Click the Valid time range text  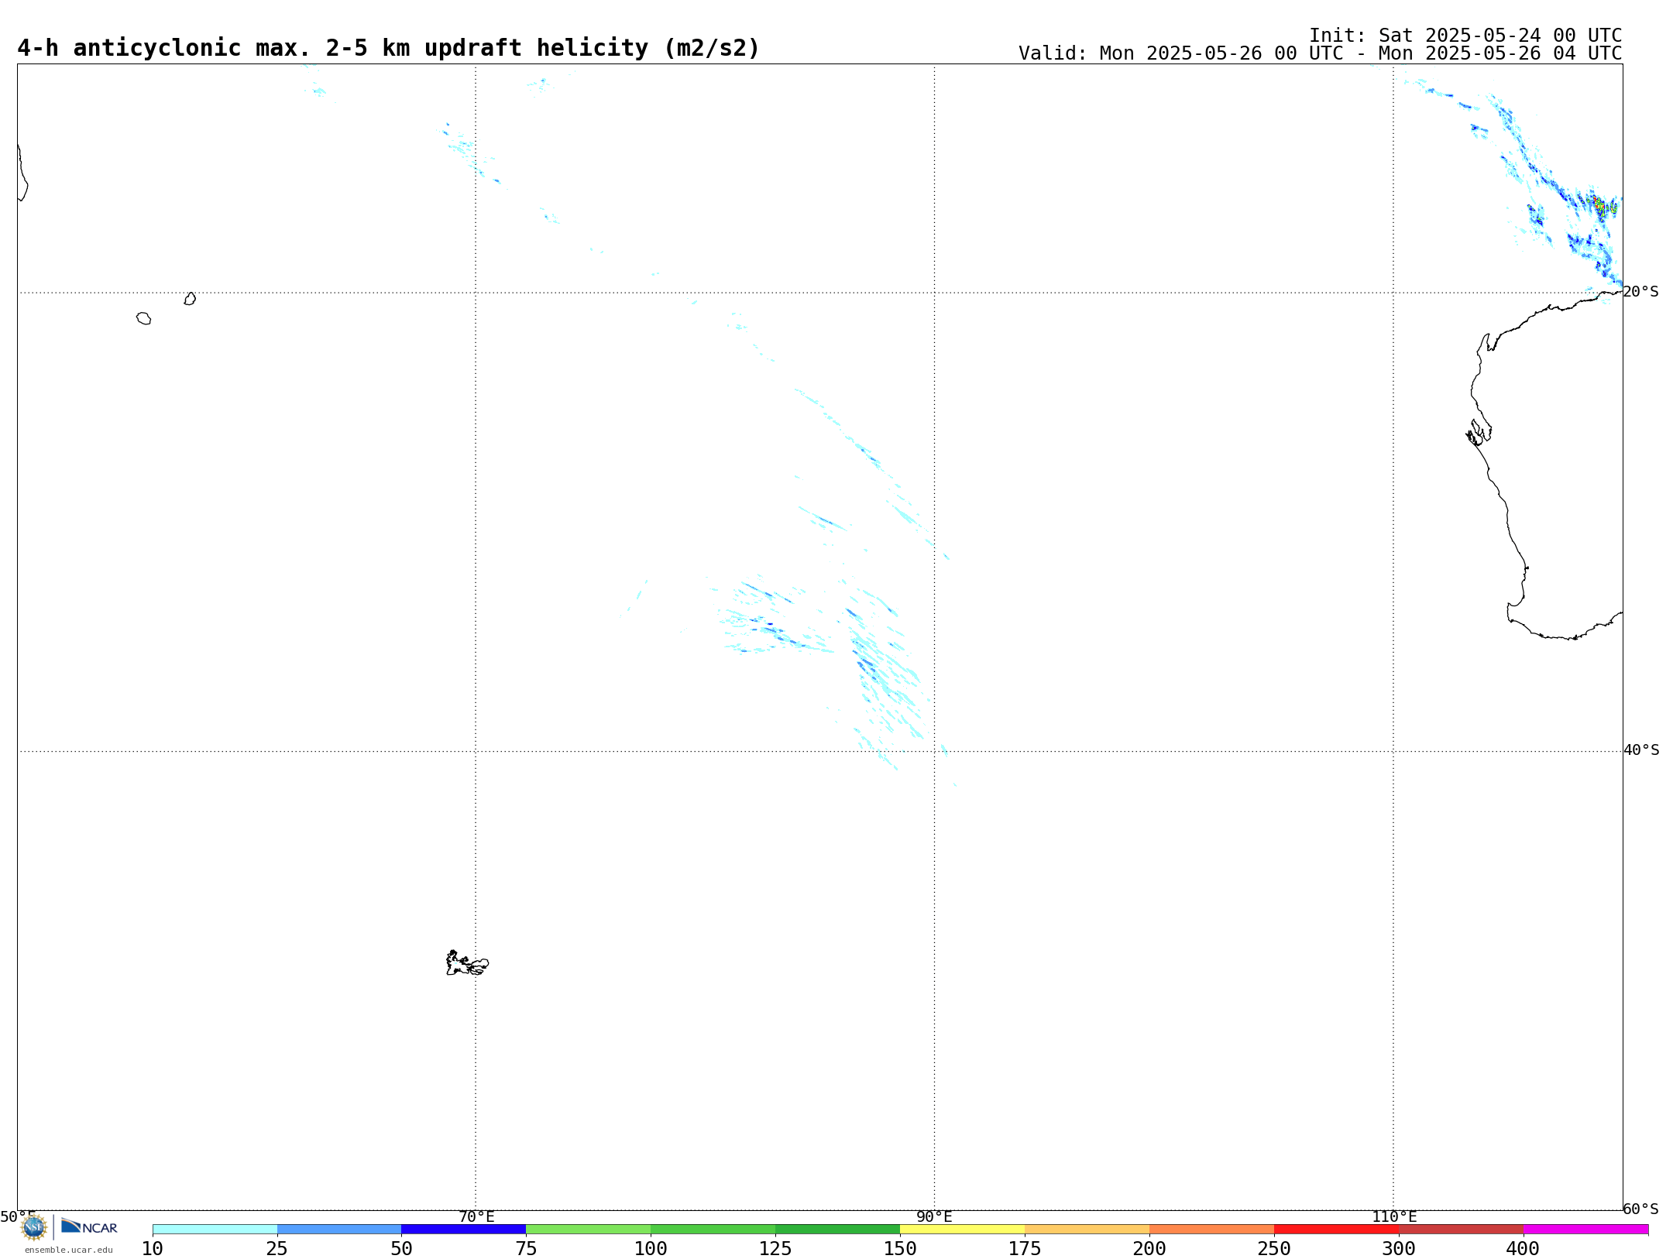[1320, 53]
